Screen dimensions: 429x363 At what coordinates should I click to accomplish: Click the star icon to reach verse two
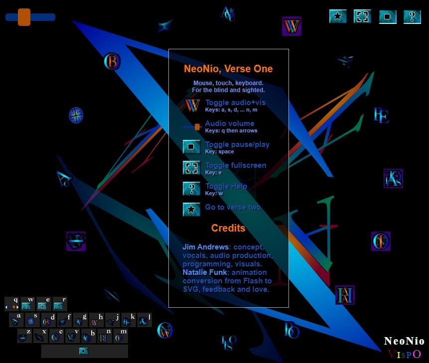point(338,16)
